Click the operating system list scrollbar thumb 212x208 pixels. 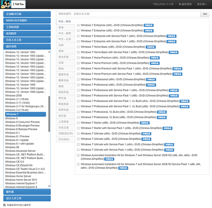click(x=49, y=114)
